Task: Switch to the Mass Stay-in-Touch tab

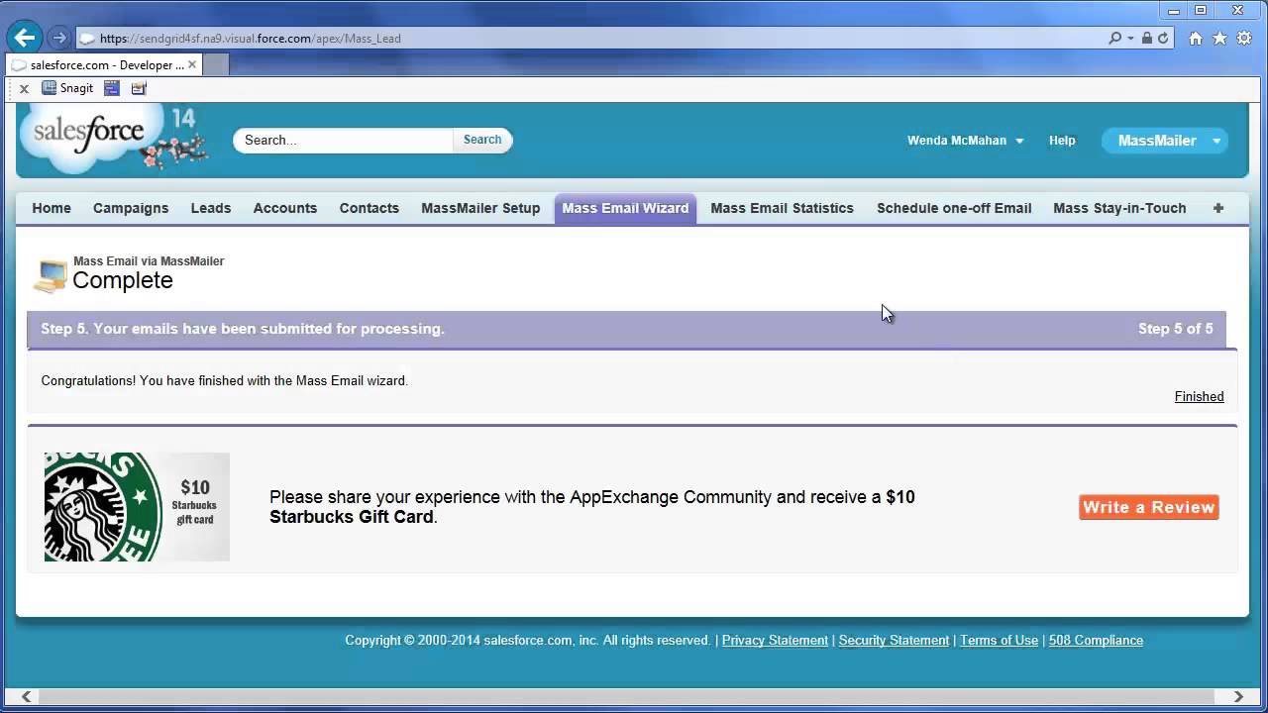Action: point(1119,208)
